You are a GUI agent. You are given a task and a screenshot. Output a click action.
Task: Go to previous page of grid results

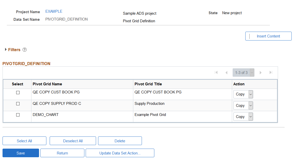tap(226, 72)
